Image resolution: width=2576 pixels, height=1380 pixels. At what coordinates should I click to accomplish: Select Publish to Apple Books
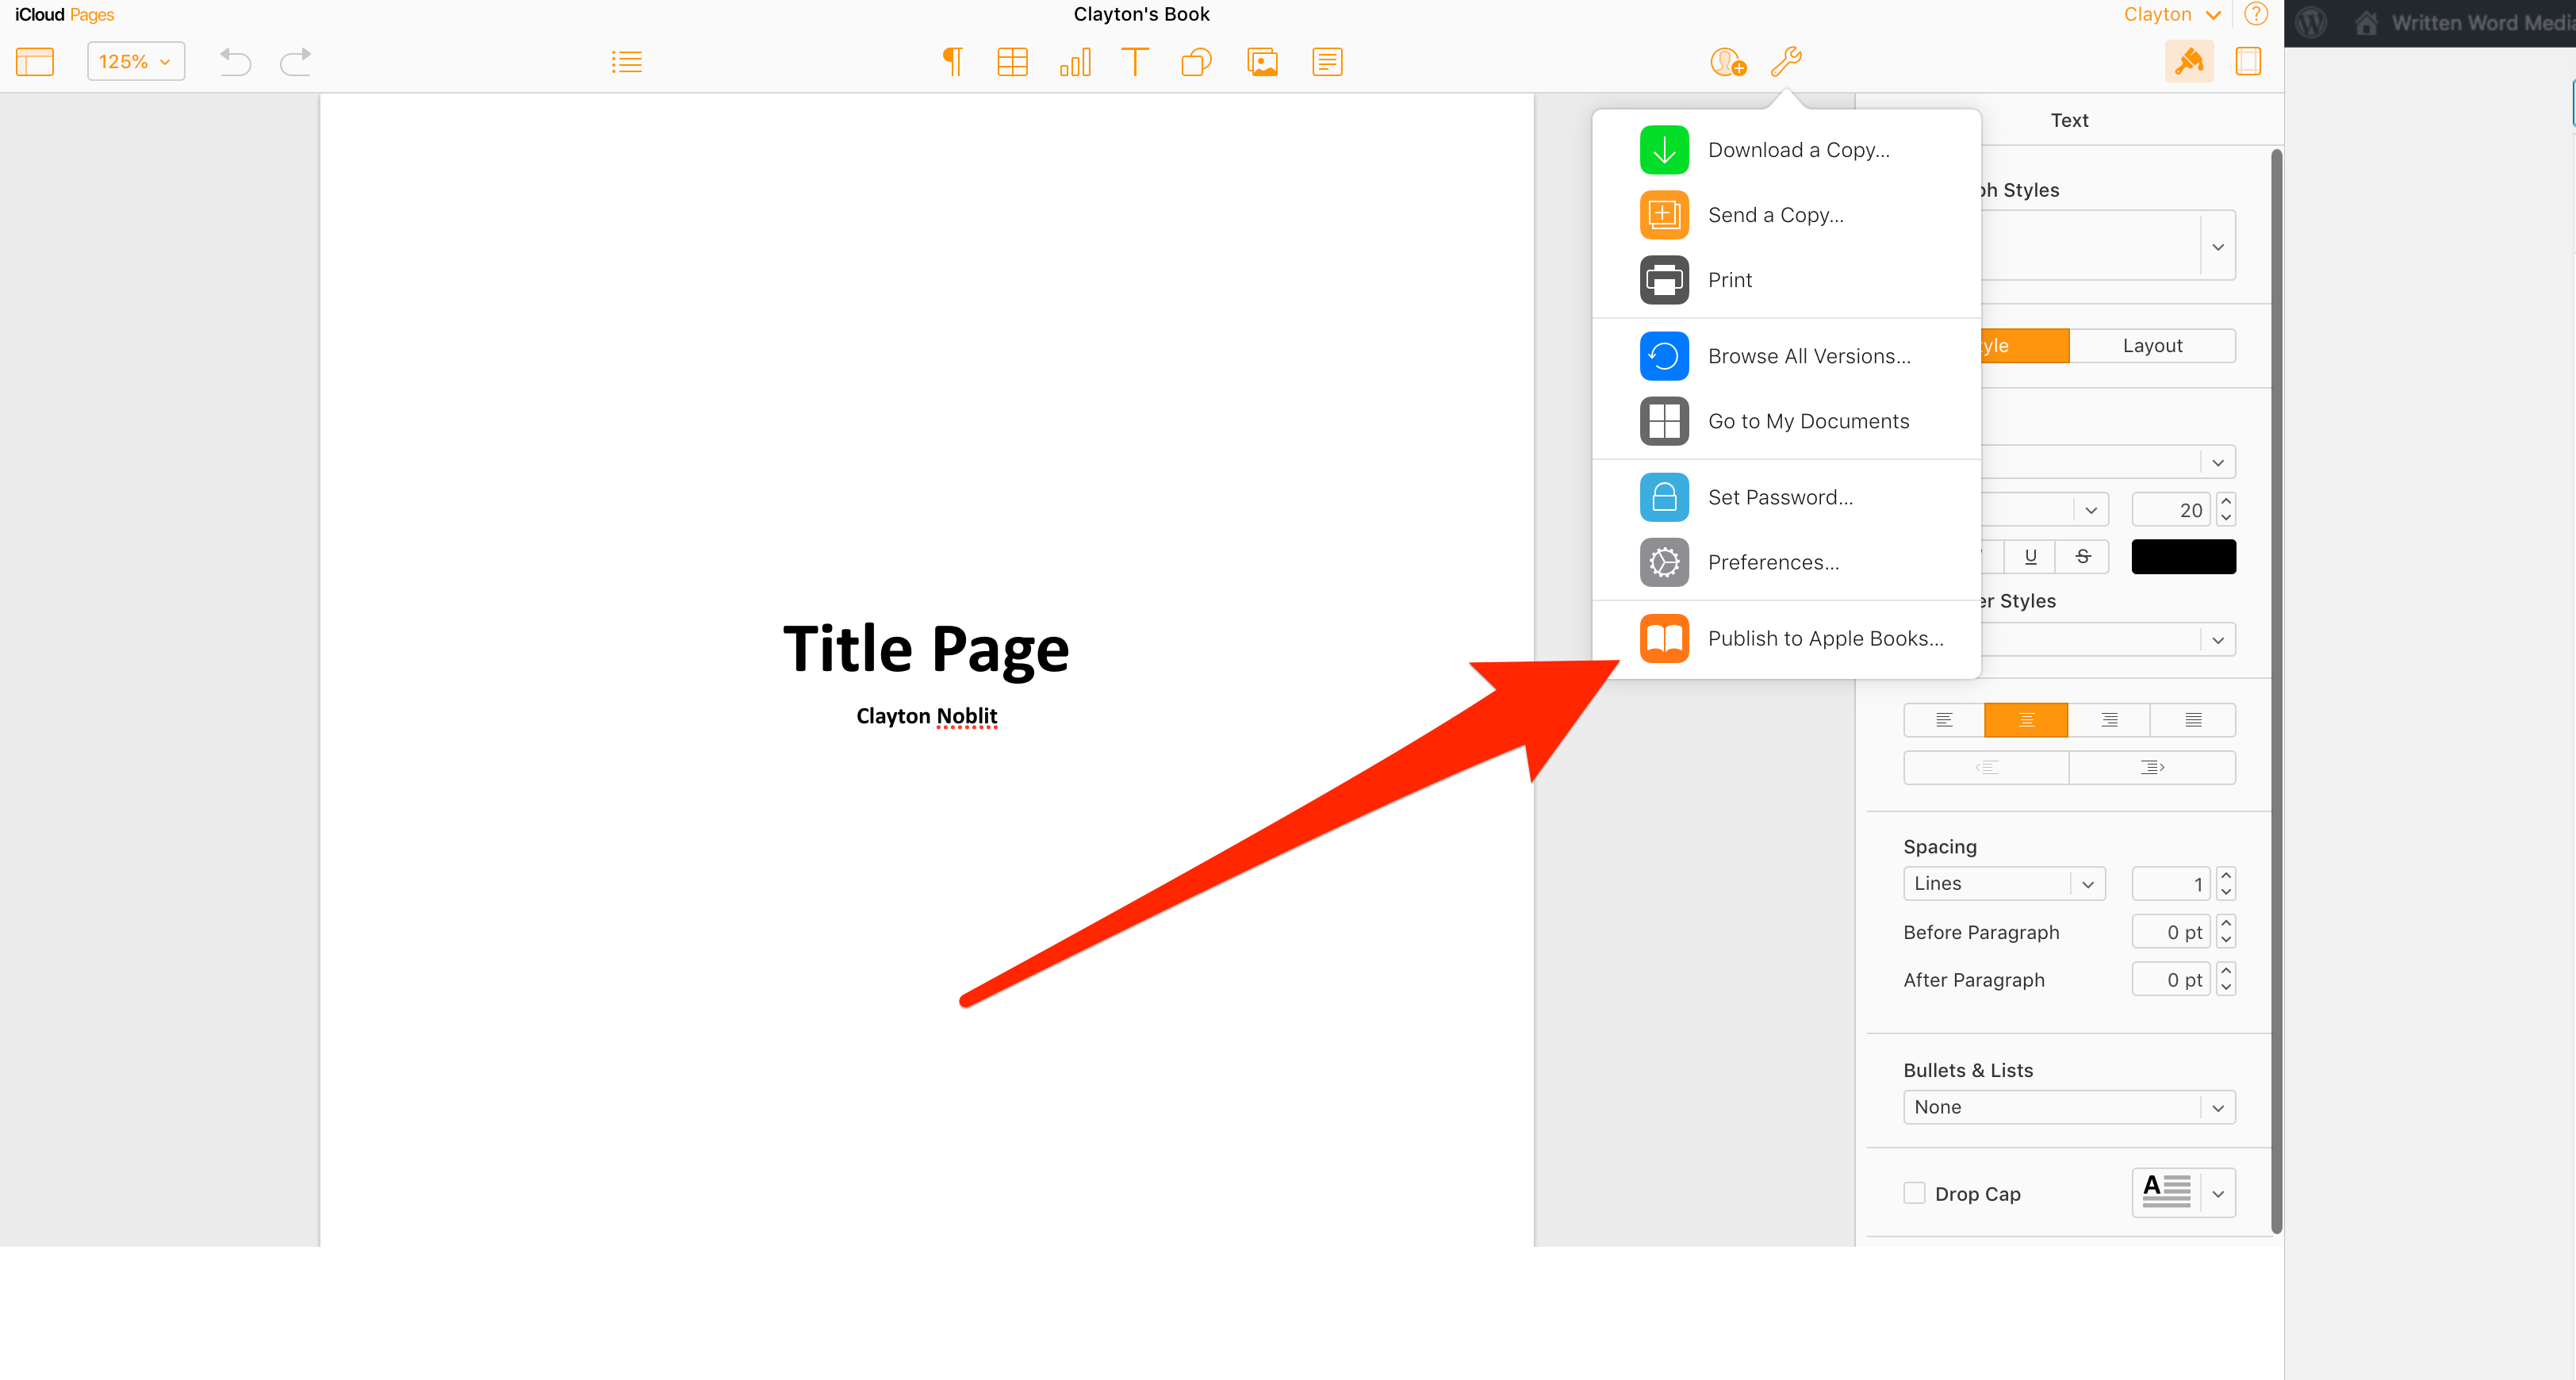coord(1786,638)
